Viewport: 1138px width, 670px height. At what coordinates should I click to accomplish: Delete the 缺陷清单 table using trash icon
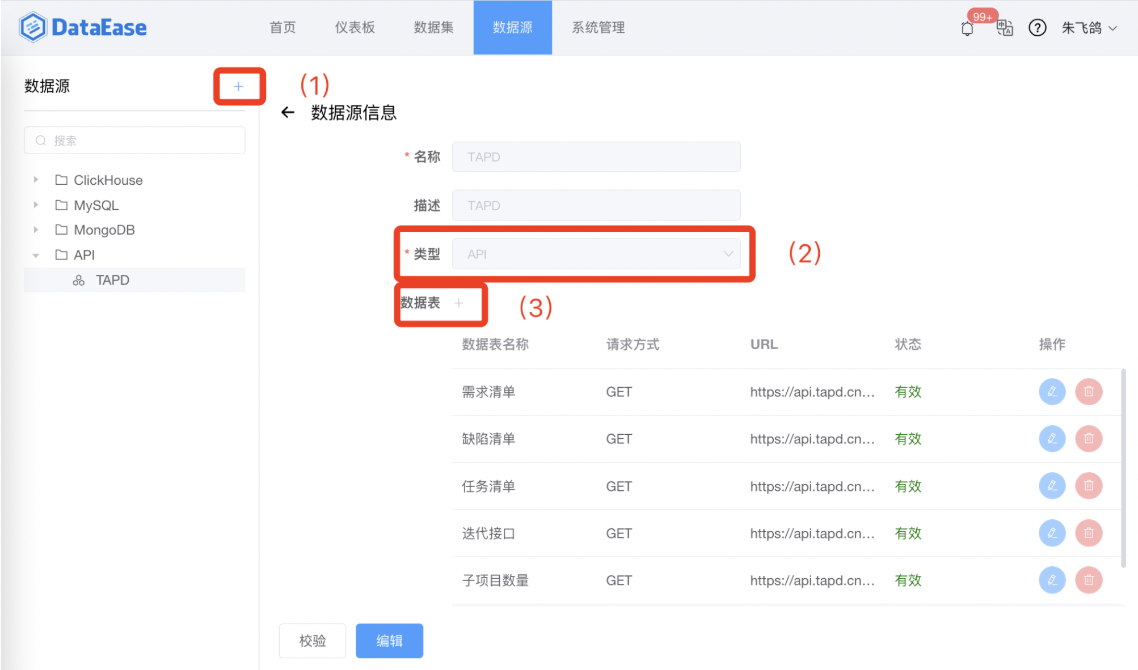coord(1088,438)
